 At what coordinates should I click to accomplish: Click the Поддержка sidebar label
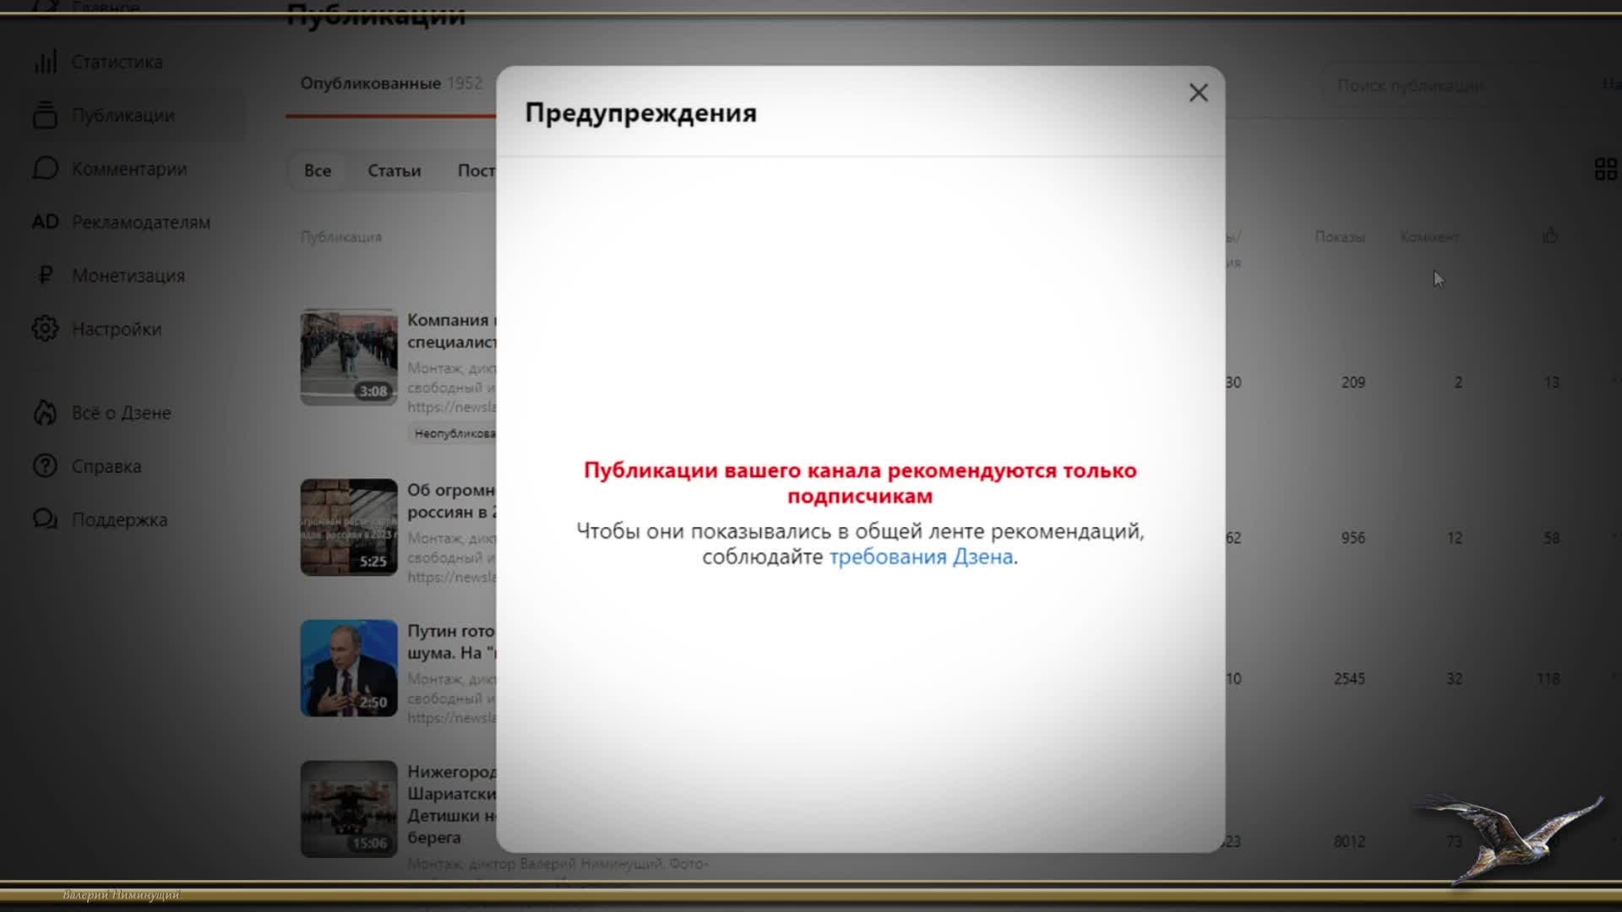119,520
